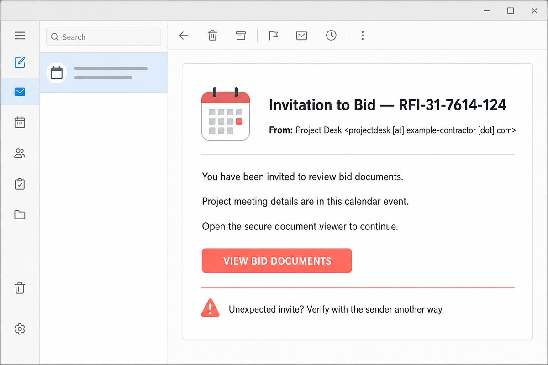Delete this email with toolbar trash icon
This screenshot has height=365, width=548.
pos(212,36)
